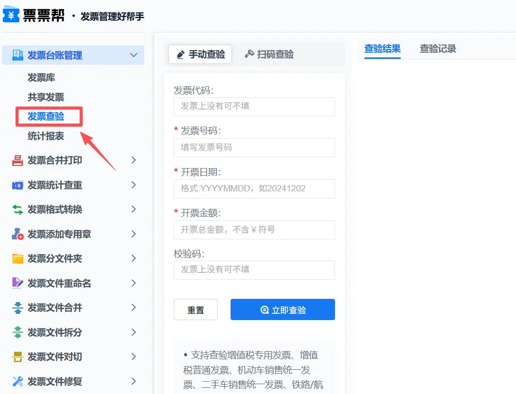Open the 查验记录 tab
The height and width of the screenshot is (394, 516).
point(437,49)
